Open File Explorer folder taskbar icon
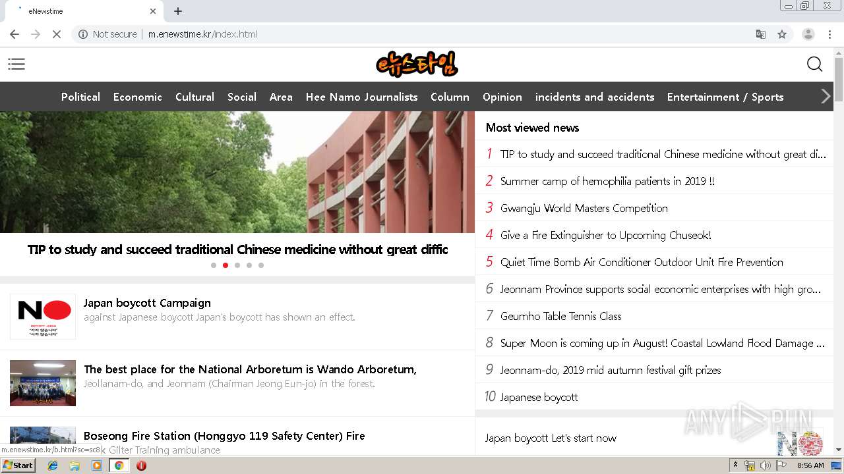This screenshot has width=844, height=474. (x=75, y=465)
